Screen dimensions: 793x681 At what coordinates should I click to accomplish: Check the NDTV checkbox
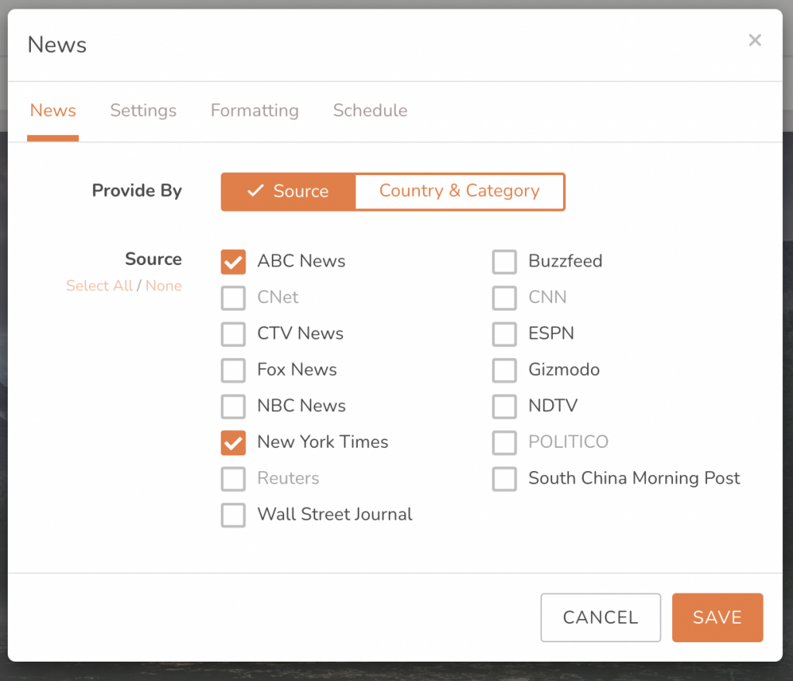coord(504,406)
